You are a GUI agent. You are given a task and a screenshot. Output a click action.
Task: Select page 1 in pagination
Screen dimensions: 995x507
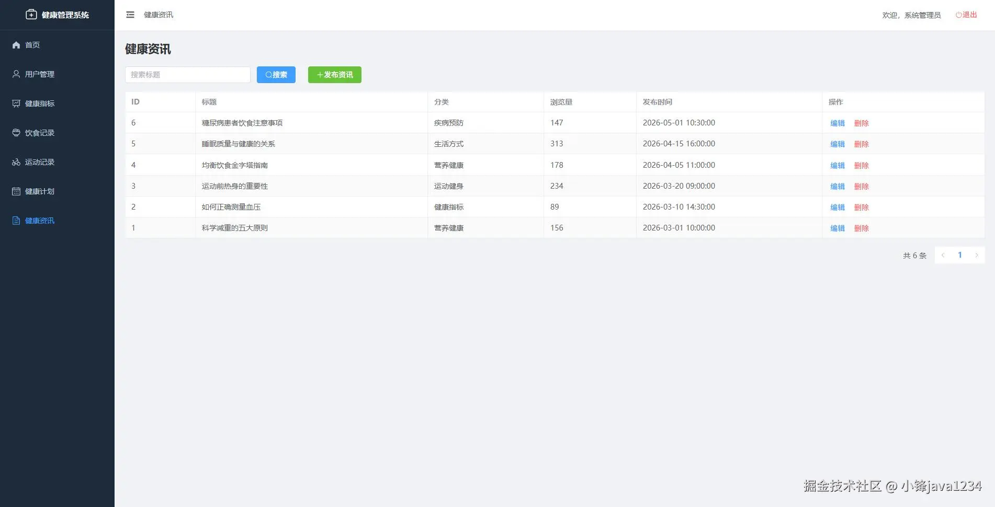click(x=959, y=255)
